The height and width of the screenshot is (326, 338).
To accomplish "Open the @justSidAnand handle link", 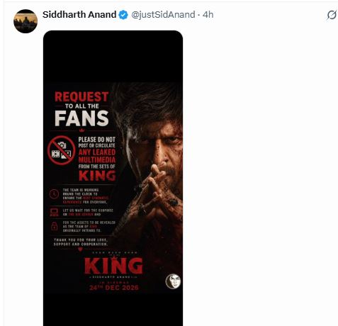I will click(163, 15).
